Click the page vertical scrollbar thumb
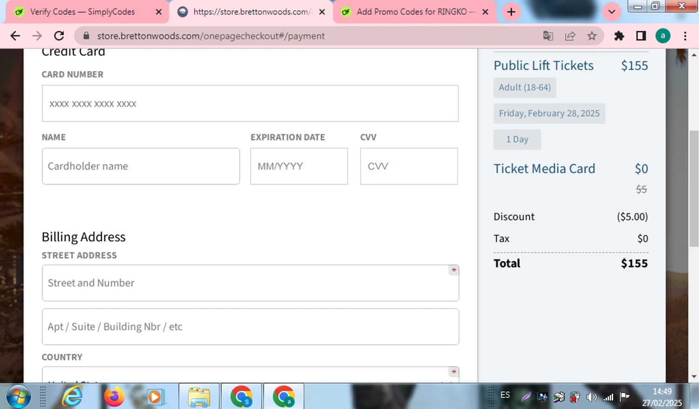Image resolution: width=699 pixels, height=409 pixels. point(694,189)
